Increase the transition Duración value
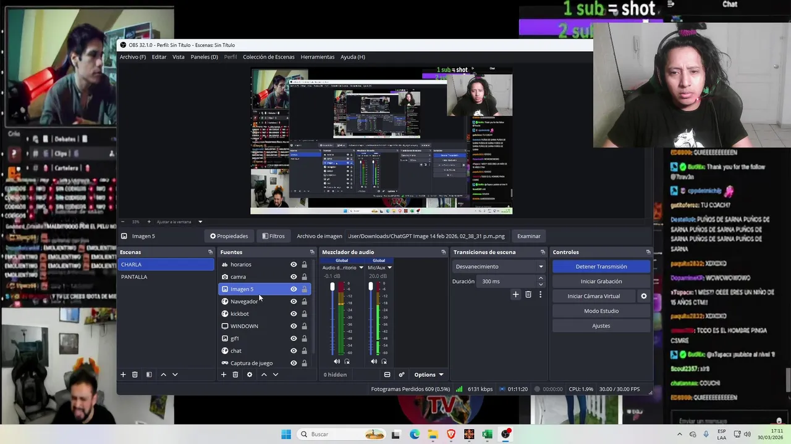 point(541,278)
